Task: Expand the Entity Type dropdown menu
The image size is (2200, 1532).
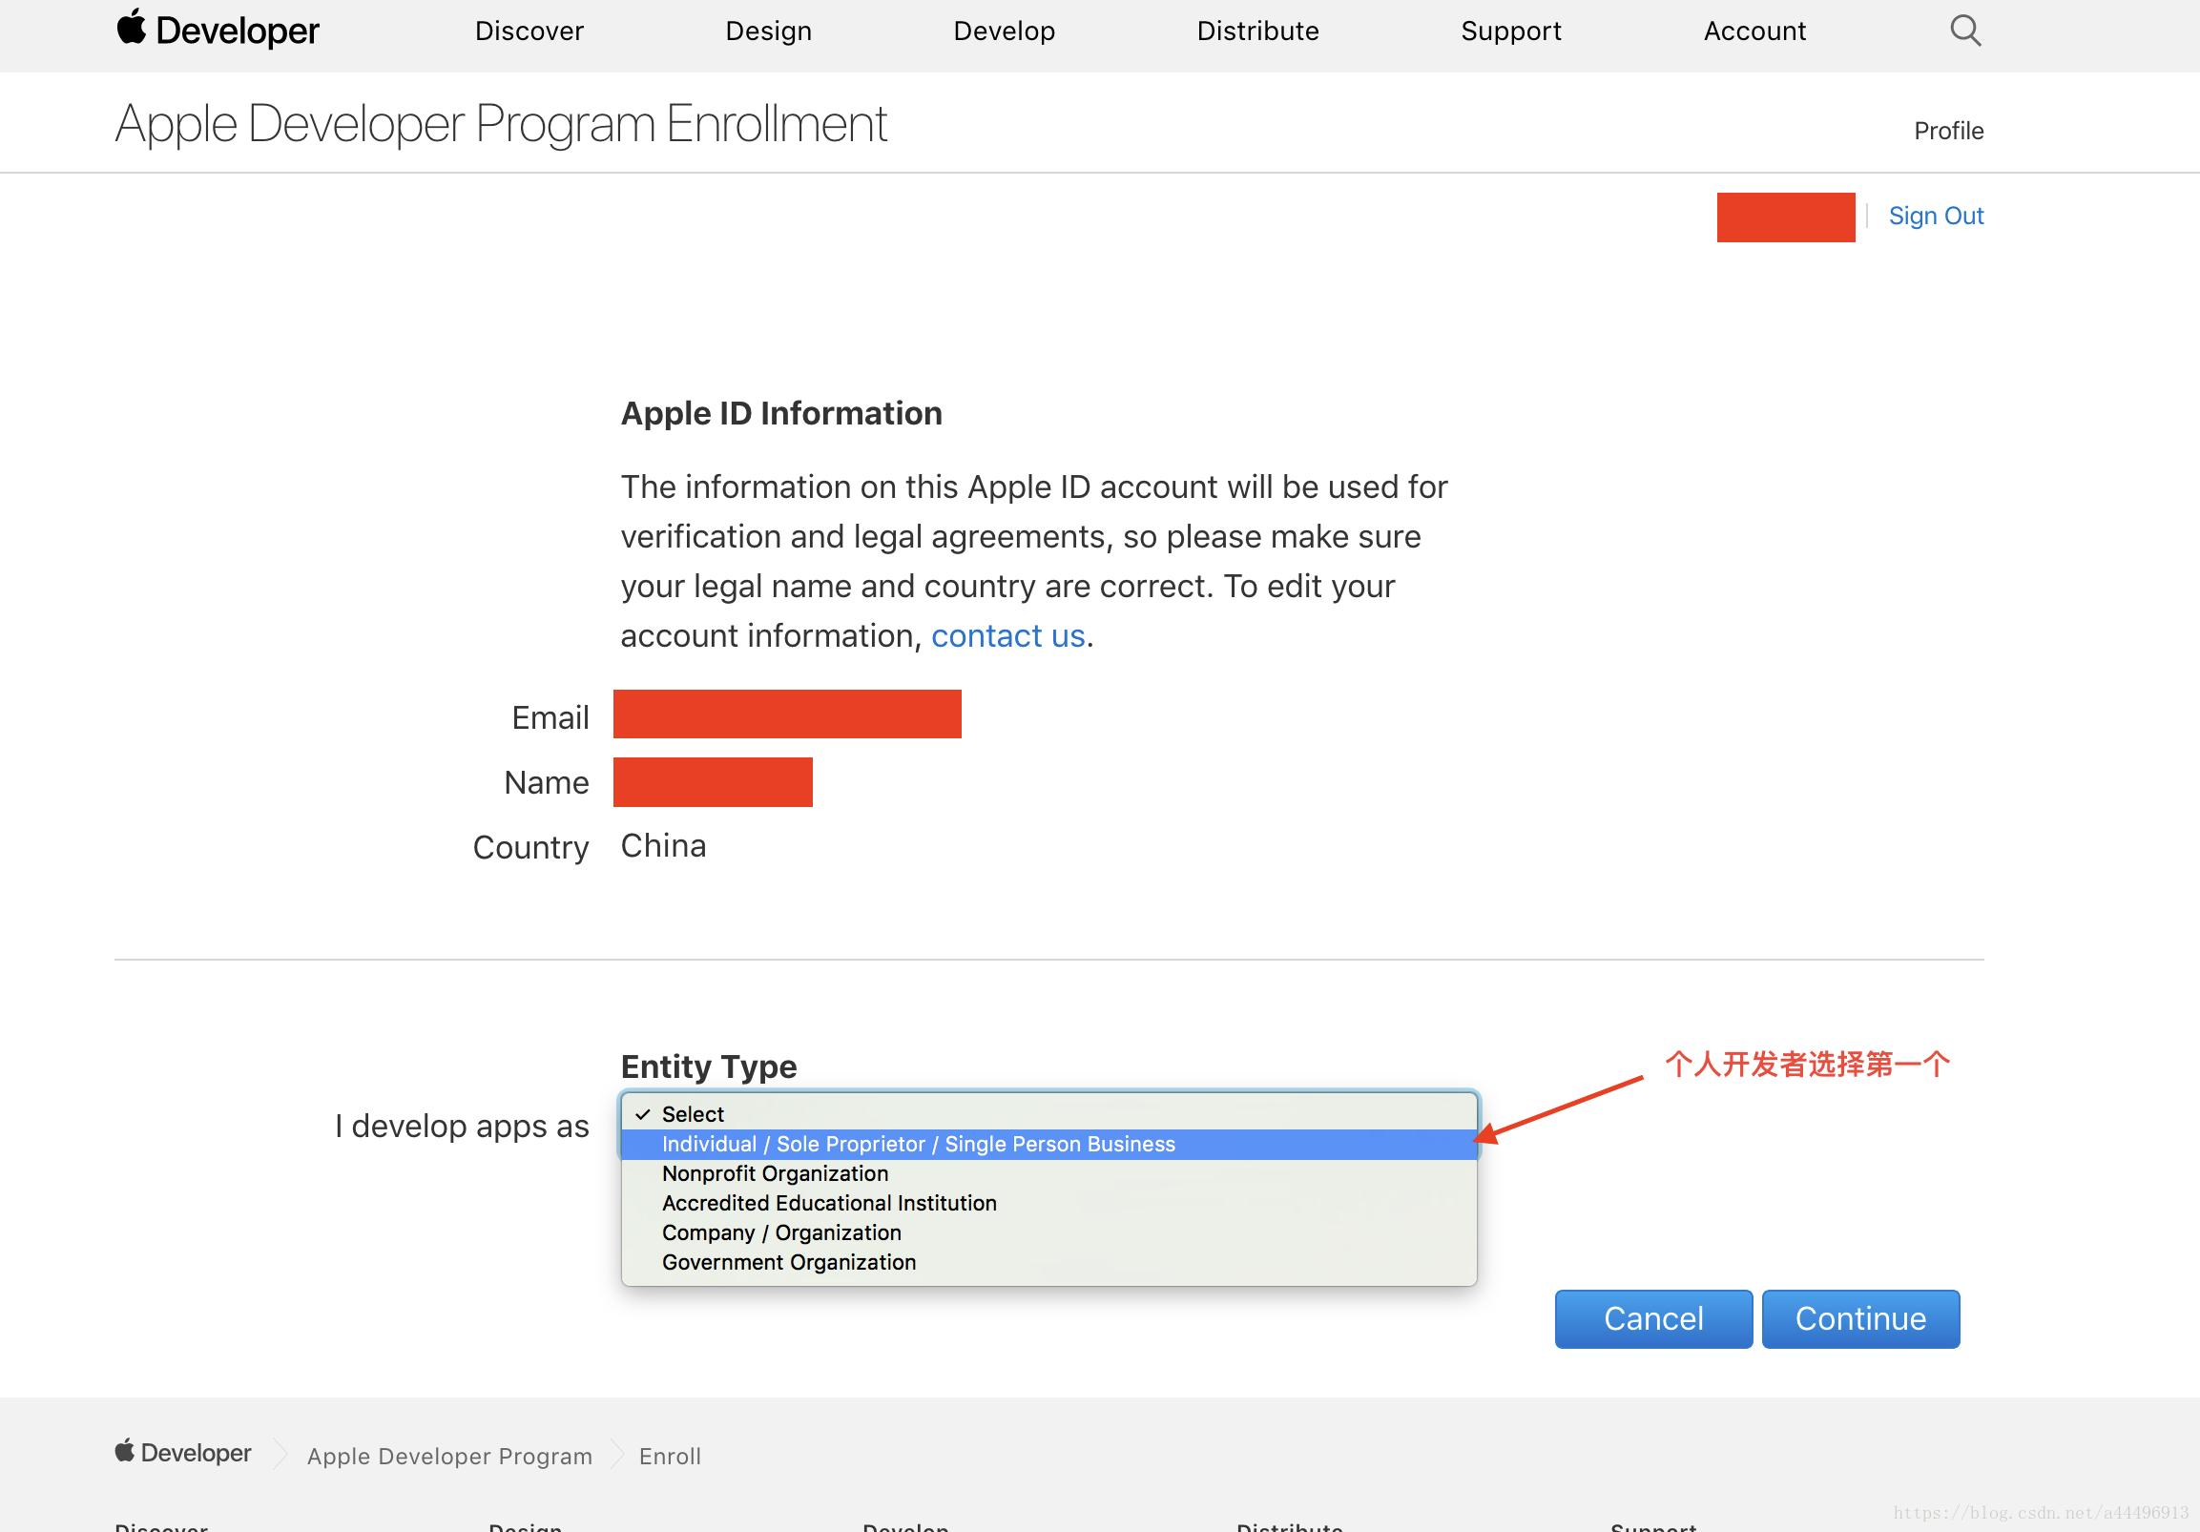Action: tap(1049, 1112)
